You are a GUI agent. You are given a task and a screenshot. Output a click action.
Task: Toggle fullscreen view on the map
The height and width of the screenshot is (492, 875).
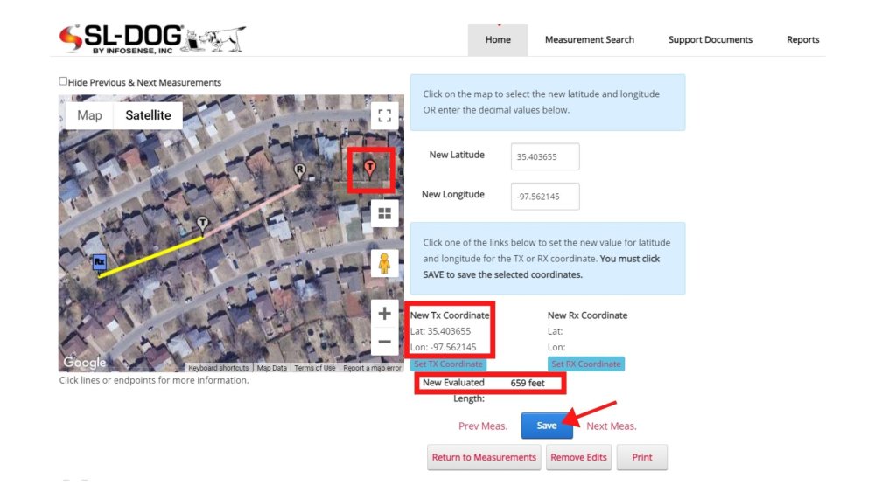pyautogui.click(x=384, y=115)
